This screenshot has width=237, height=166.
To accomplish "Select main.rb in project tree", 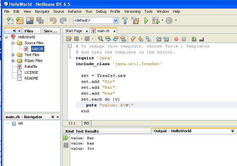I will 37,49.
